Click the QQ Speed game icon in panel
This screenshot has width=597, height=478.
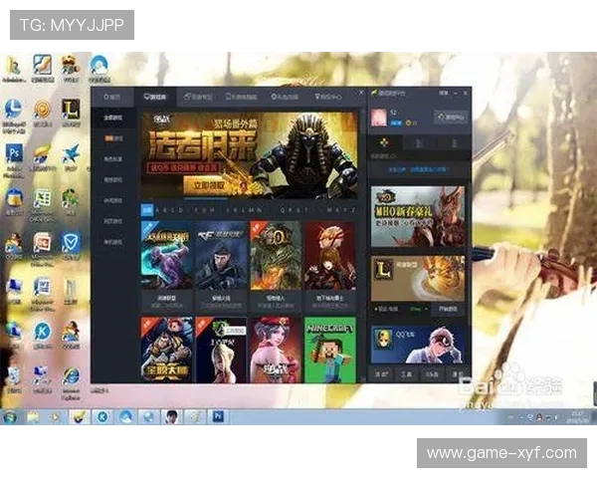[x=382, y=339]
